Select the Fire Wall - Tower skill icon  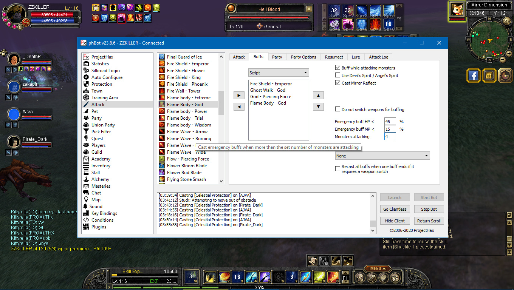(161, 91)
